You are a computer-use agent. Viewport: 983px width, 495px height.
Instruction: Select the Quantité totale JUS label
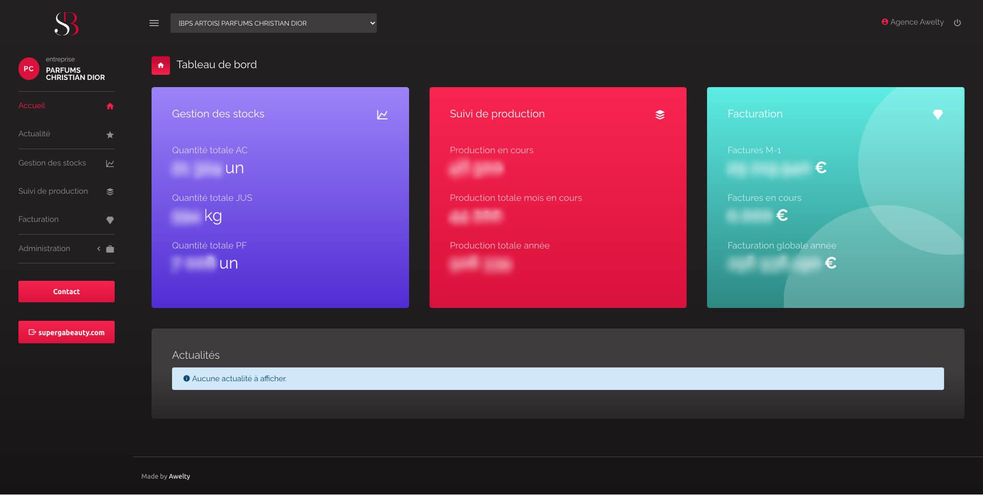click(212, 198)
